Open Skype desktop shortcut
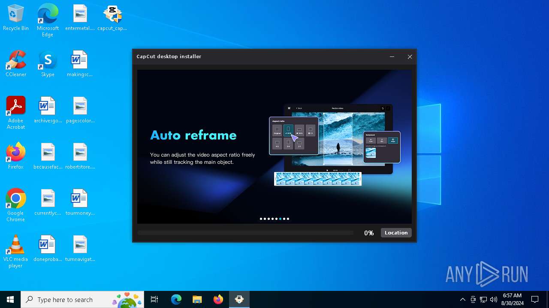 [48, 64]
